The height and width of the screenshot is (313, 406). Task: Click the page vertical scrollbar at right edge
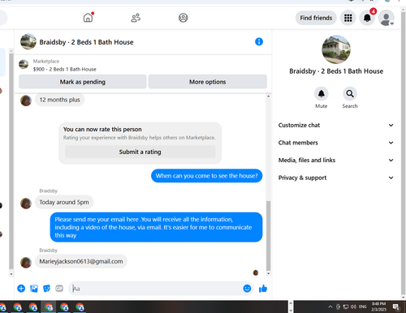pos(404,152)
